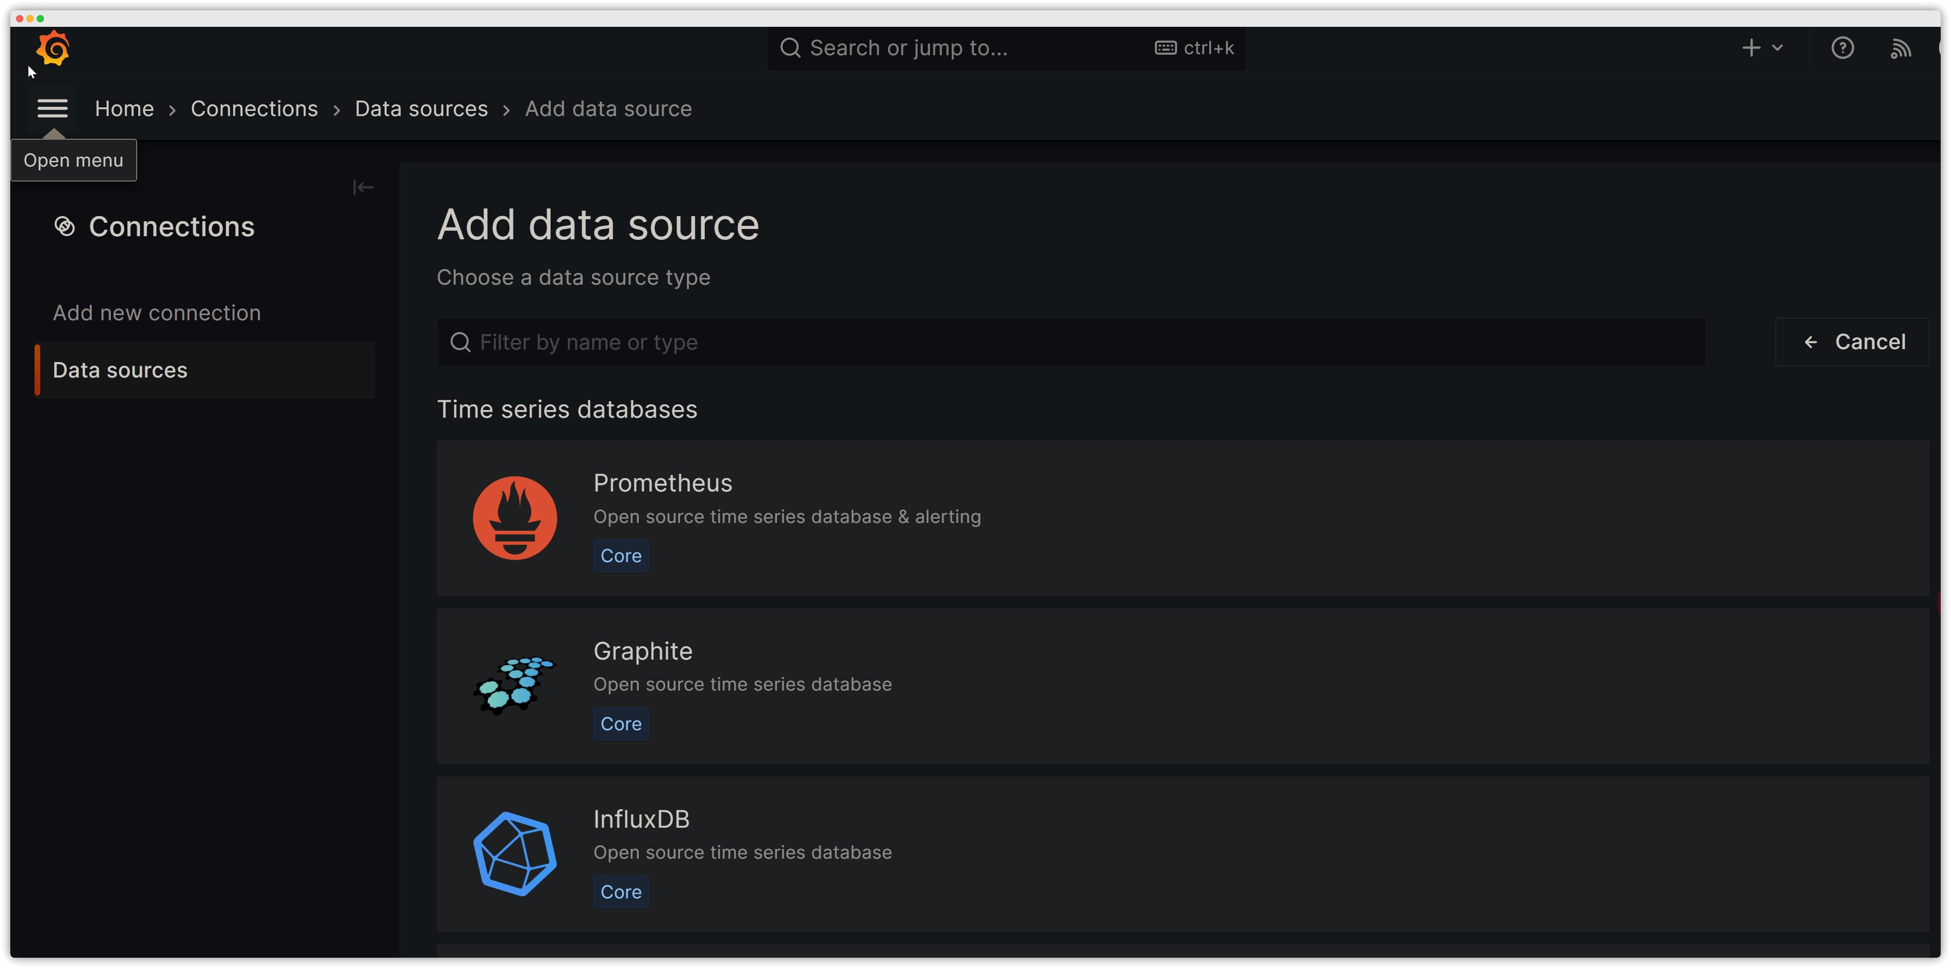Click the Connections section icon
The height and width of the screenshot is (968, 1951).
click(64, 226)
